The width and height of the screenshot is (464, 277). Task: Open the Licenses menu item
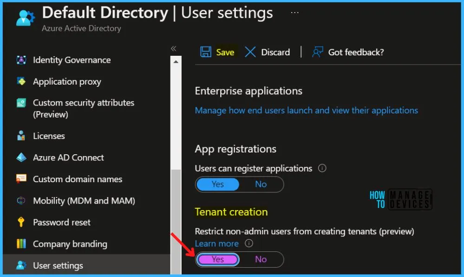(49, 136)
